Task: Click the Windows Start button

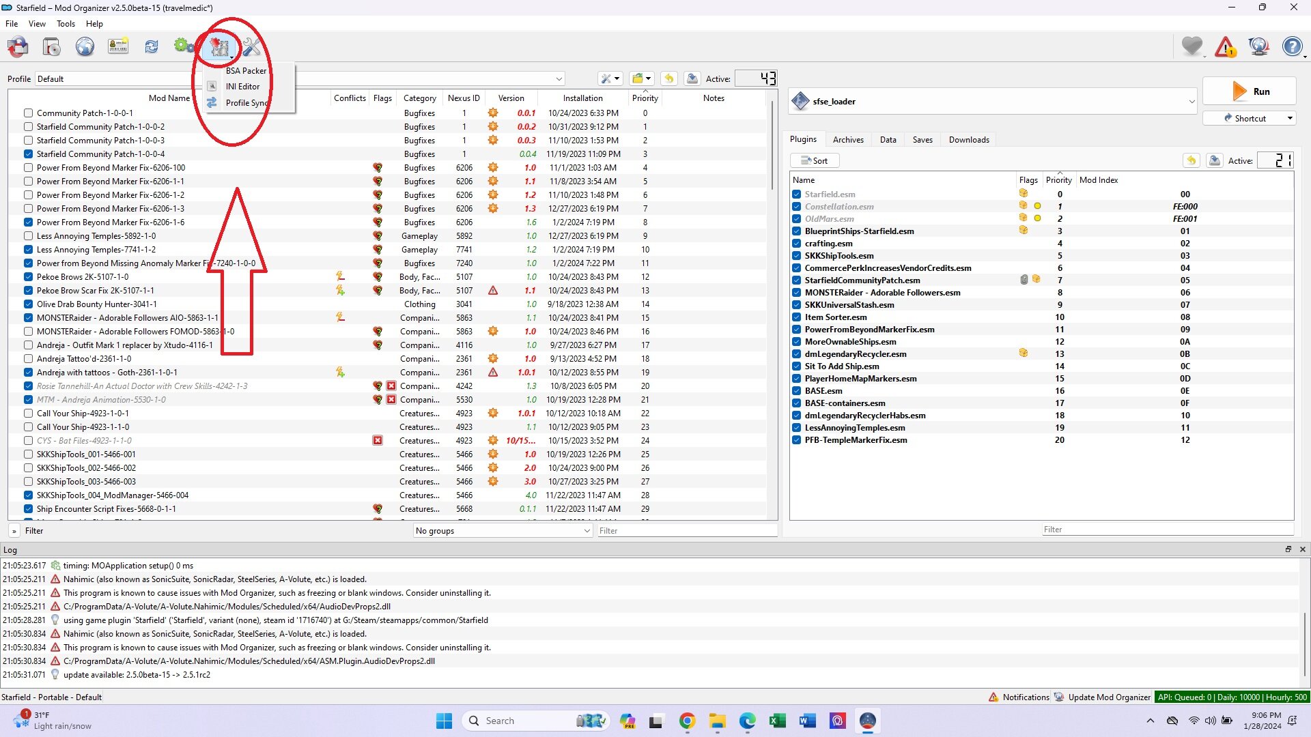Action: [444, 721]
